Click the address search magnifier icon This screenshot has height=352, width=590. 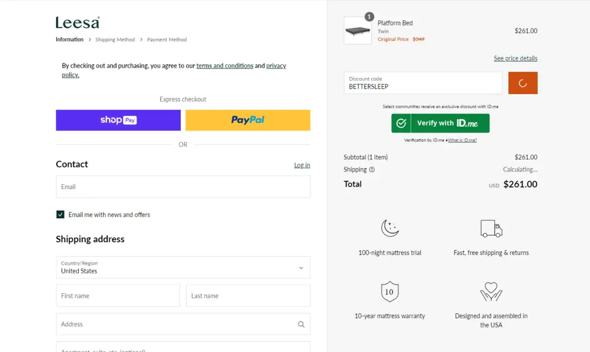[301, 325]
